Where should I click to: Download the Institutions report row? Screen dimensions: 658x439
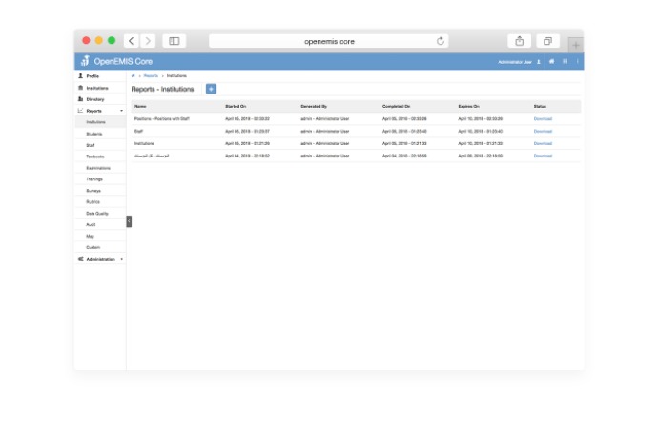[543, 143]
